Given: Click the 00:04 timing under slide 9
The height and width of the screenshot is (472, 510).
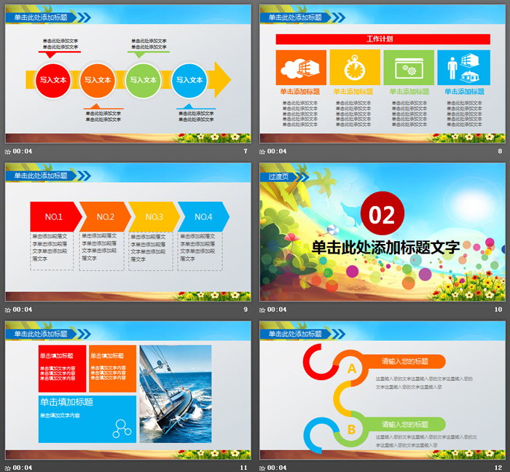Looking at the screenshot, I should (23, 310).
